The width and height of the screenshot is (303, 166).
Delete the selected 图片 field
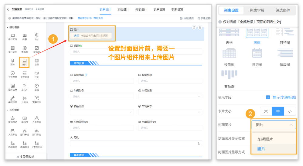point(200,28)
